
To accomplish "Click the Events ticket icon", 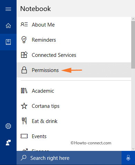I will [x=24, y=136].
